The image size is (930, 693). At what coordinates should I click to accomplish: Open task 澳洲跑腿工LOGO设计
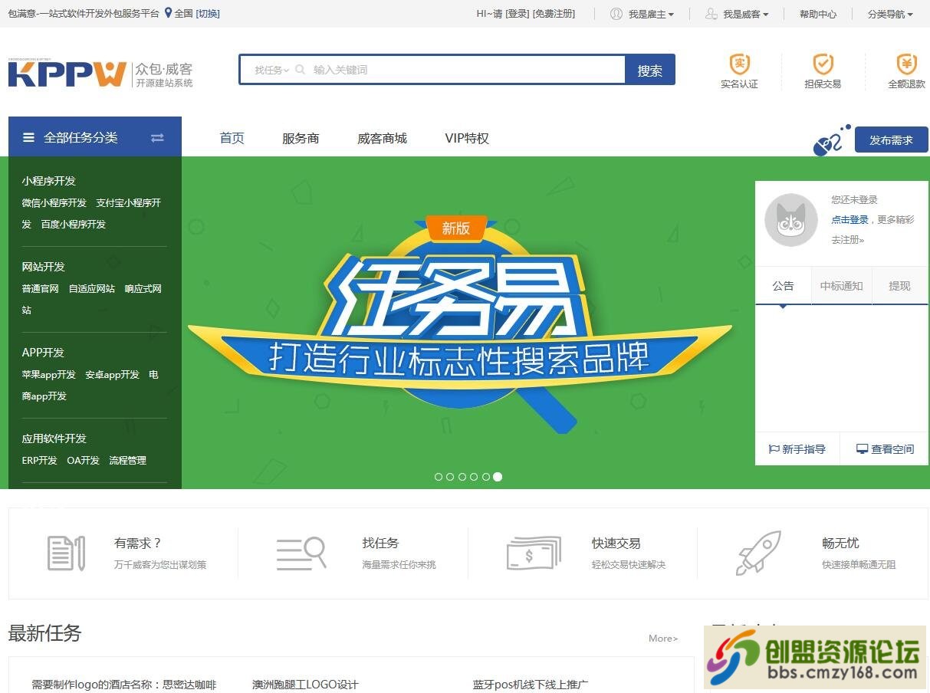305,685
